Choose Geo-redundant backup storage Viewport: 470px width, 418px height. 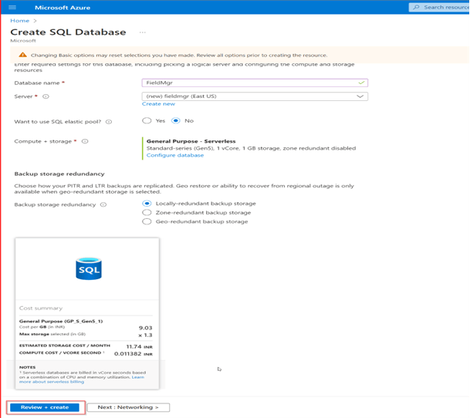click(x=147, y=221)
